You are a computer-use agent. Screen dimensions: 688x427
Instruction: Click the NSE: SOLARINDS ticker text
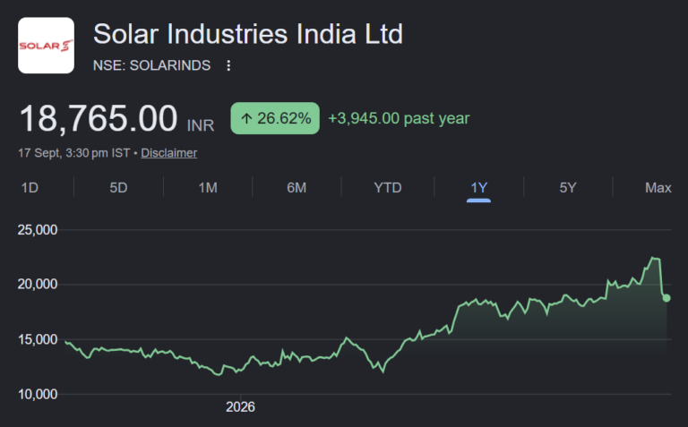151,65
